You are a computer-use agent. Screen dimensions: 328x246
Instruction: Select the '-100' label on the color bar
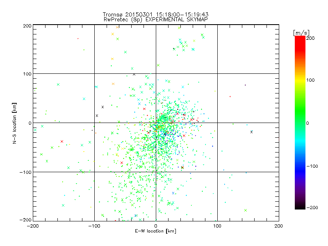[x=312, y=166]
